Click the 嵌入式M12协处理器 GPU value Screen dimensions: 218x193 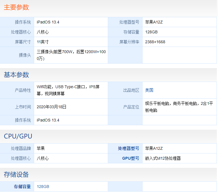(x=163, y=158)
